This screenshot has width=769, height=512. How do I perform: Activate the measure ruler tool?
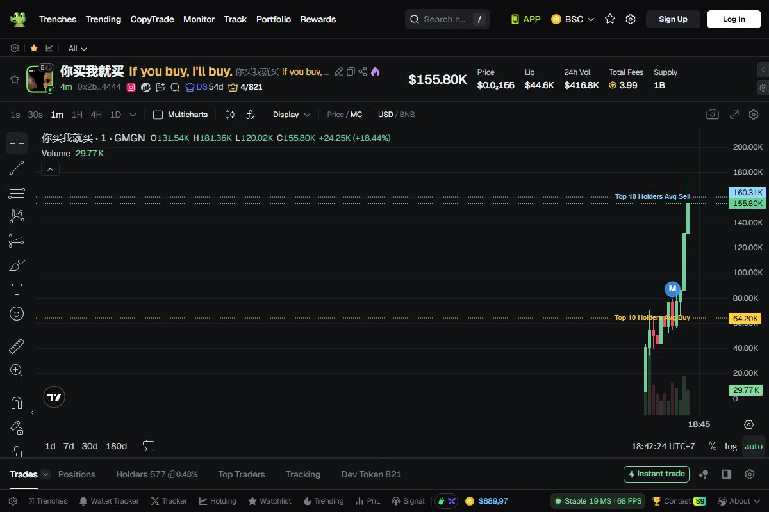tap(17, 345)
